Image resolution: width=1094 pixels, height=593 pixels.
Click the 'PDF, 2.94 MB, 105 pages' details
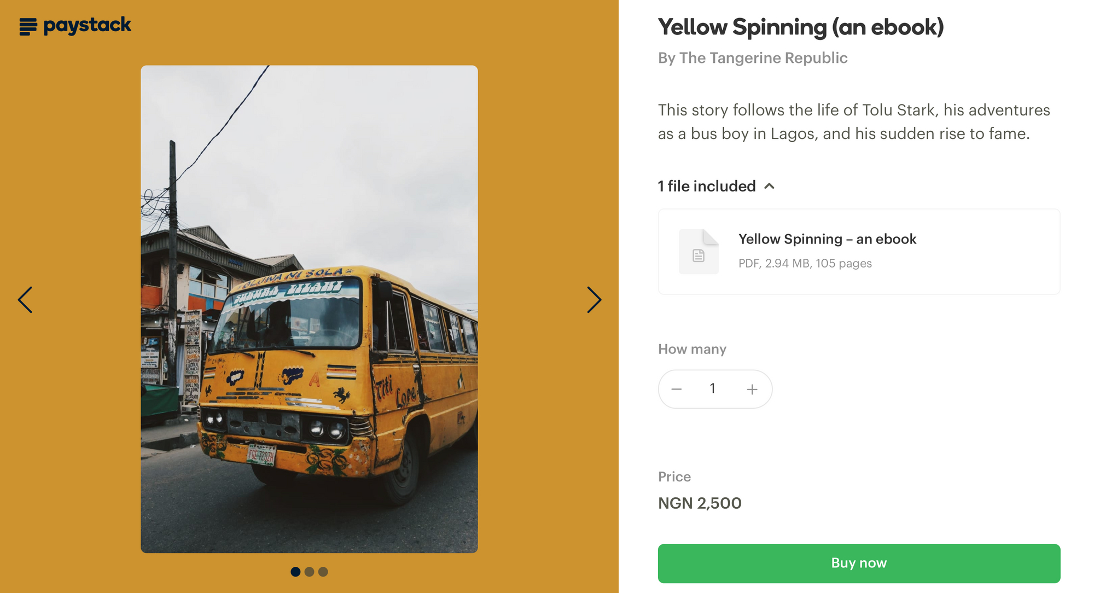coord(805,264)
